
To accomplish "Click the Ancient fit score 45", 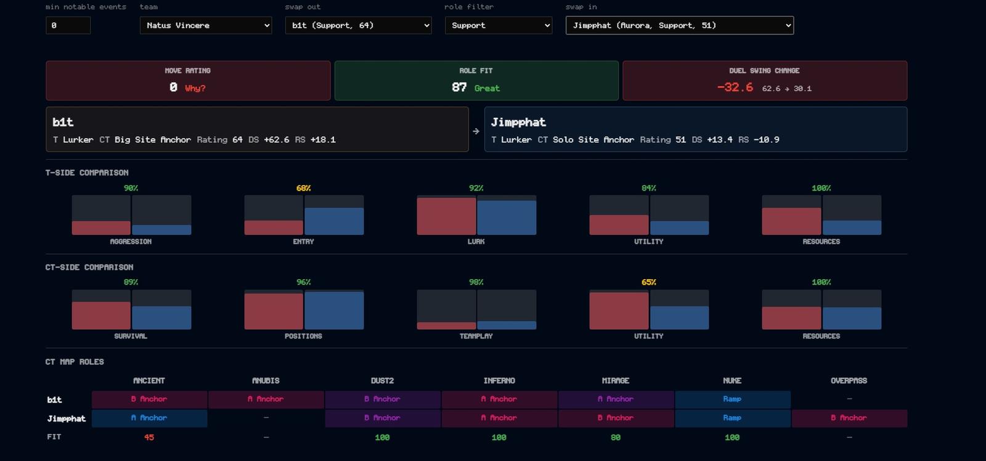I will (x=149, y=438).
